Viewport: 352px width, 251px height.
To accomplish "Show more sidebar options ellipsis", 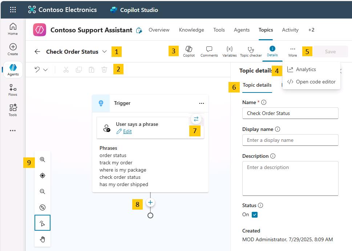I will click(13, 131).
